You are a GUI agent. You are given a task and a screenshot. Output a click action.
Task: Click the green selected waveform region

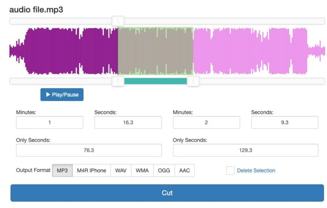click(155, 51)
